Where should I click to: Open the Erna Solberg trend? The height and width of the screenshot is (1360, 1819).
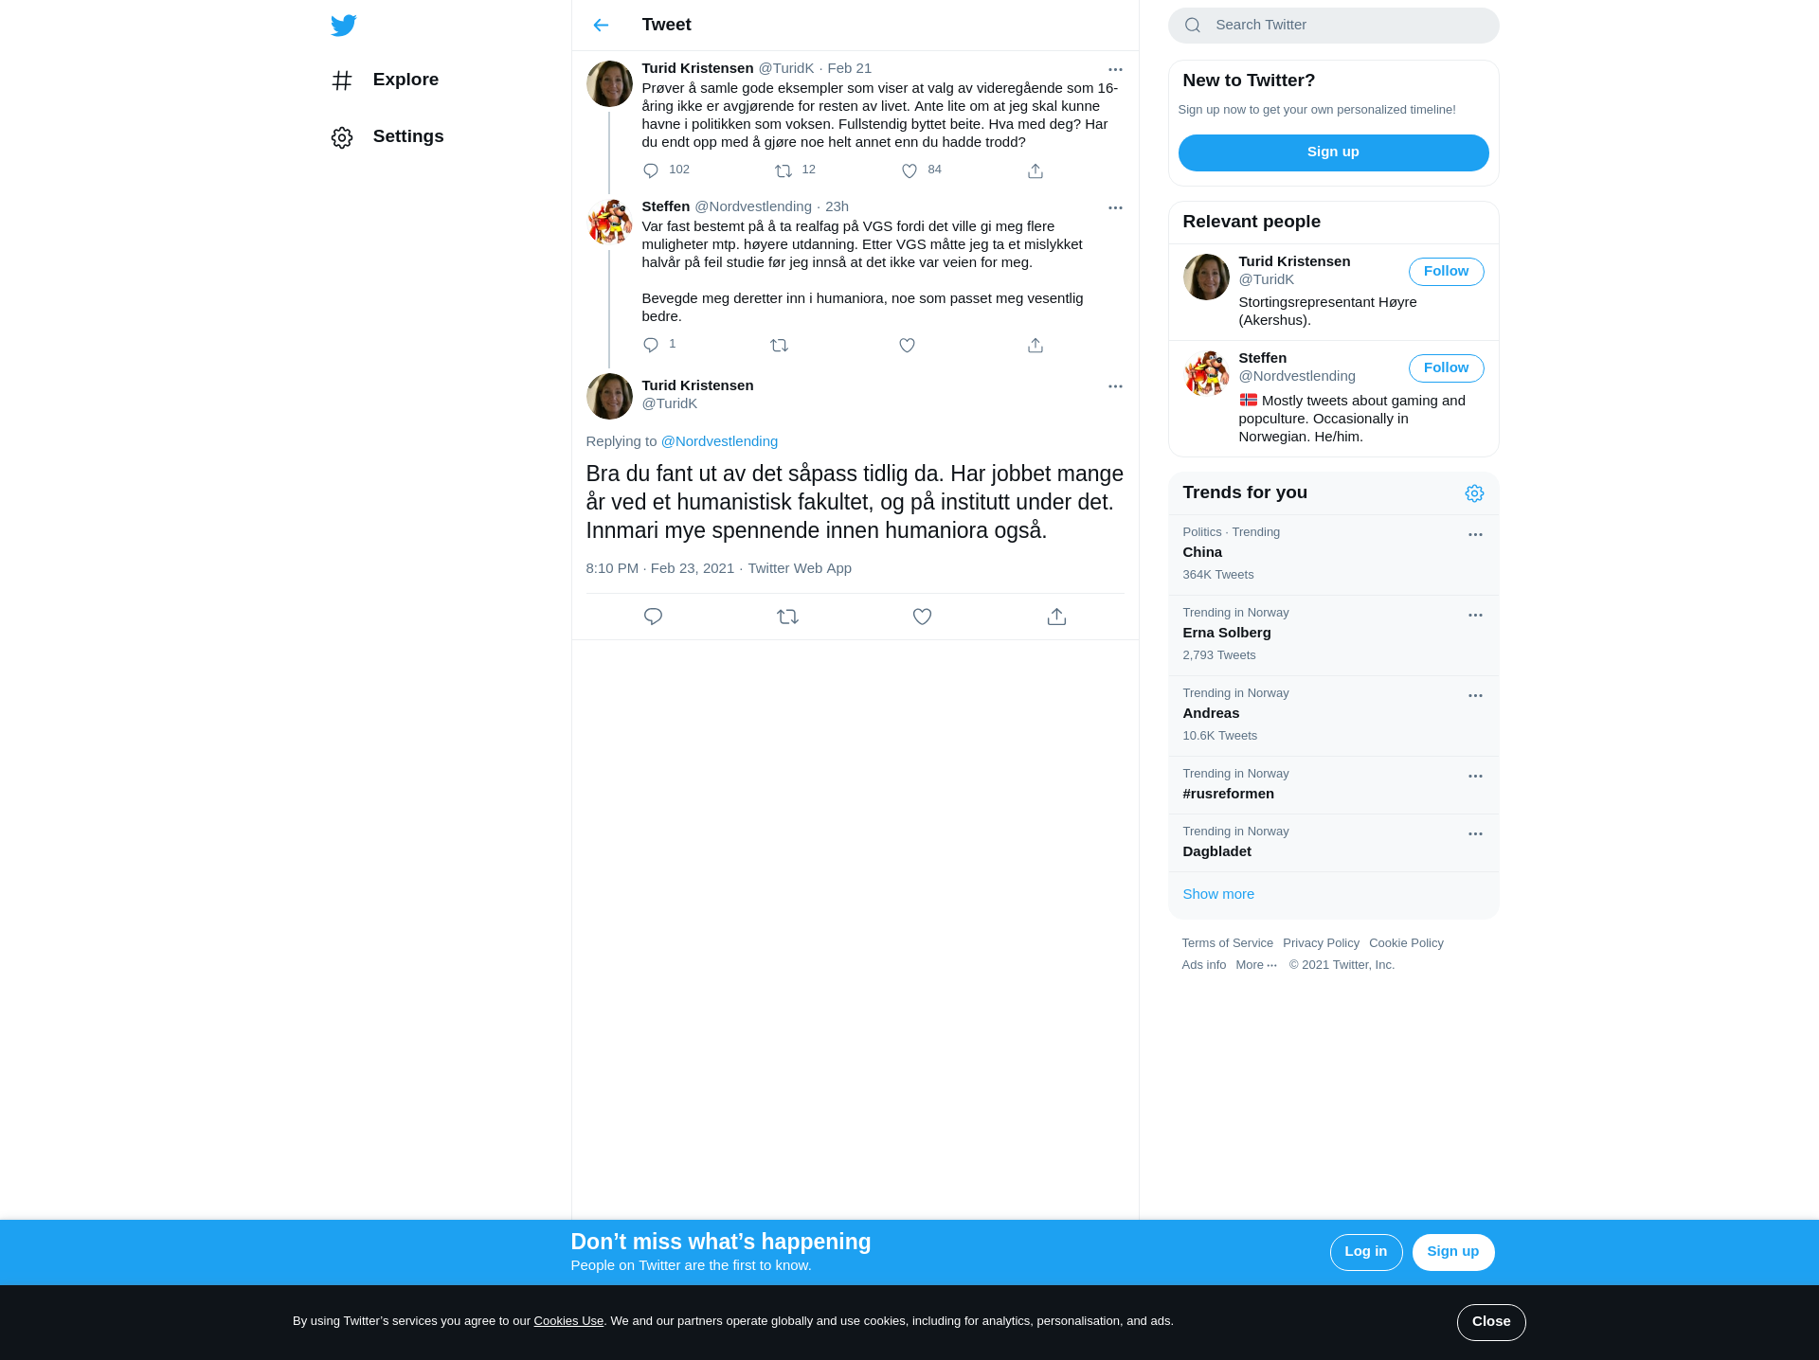(1333, 635)
